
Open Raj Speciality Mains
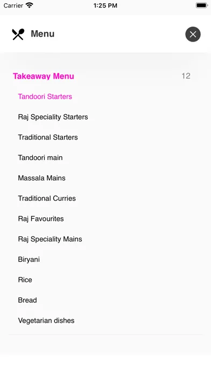point(50,239)
